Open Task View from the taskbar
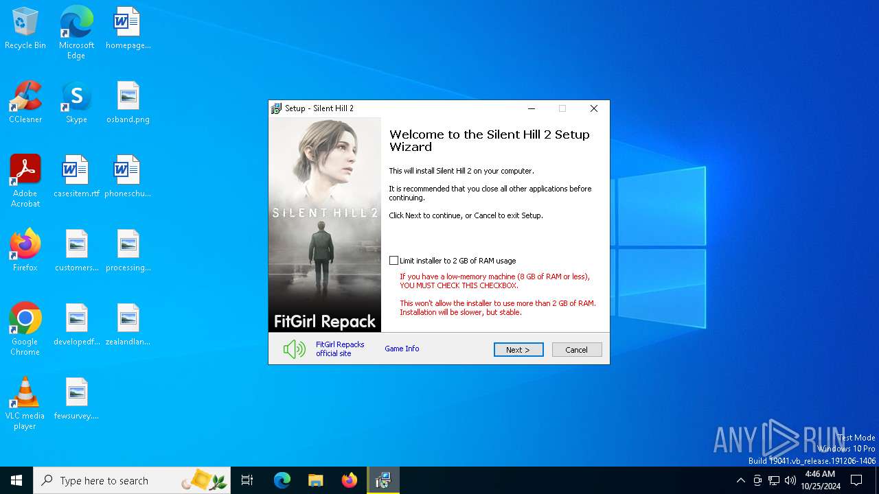The height and width of the screenshot is (494, 879). (247, 480)
